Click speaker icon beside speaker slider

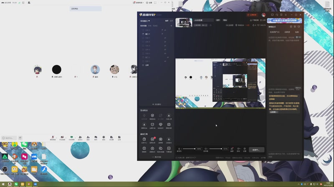click(205, 149)
